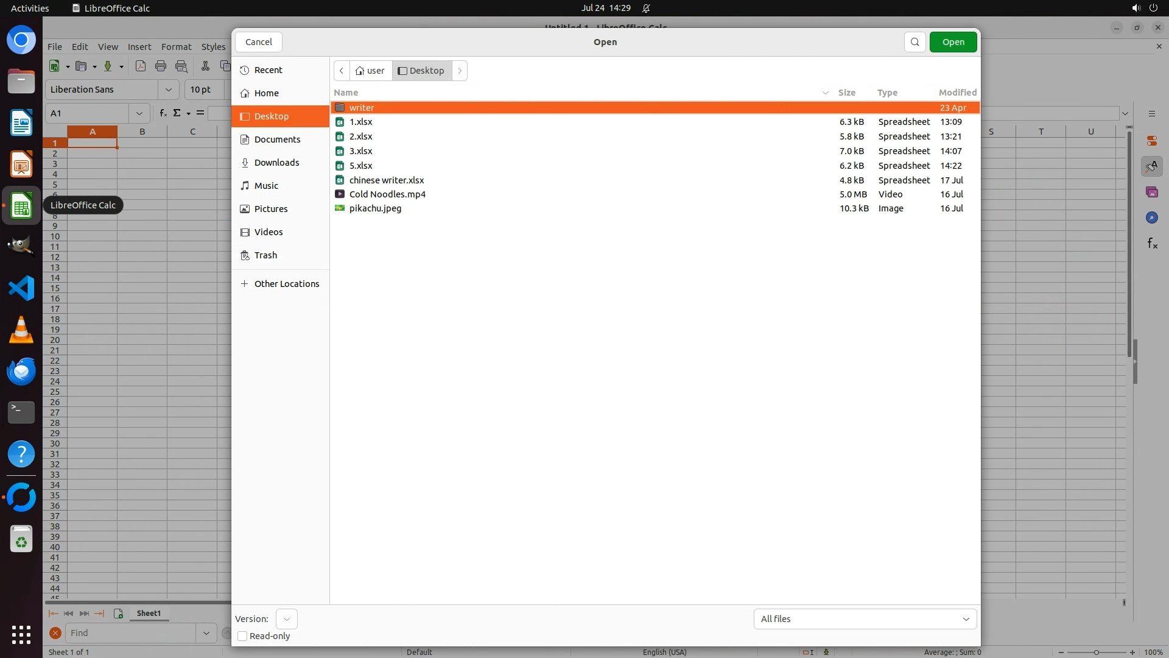
Task: Open the Format menu
Action: [x=176, y=47]
